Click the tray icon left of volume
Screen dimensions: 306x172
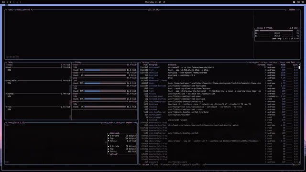[x=294, y=2]
